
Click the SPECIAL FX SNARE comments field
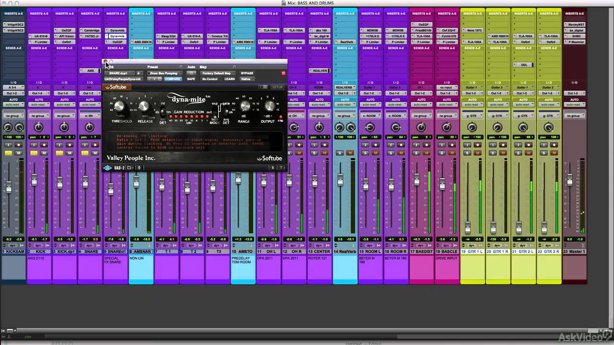[115, 269]
